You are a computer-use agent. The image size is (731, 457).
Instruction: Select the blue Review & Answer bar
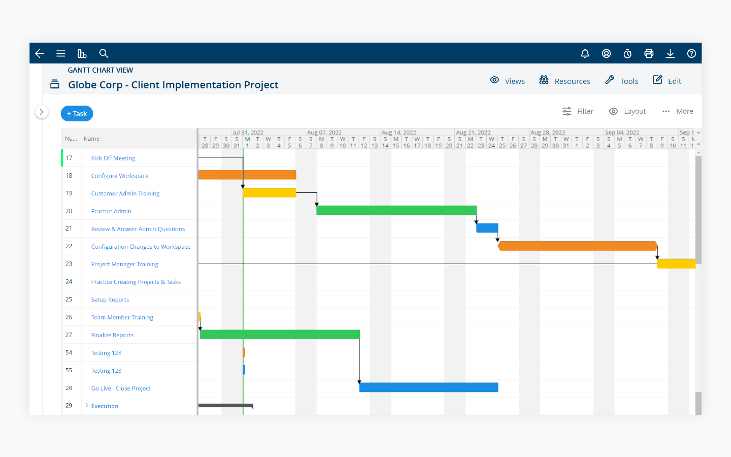487,228
